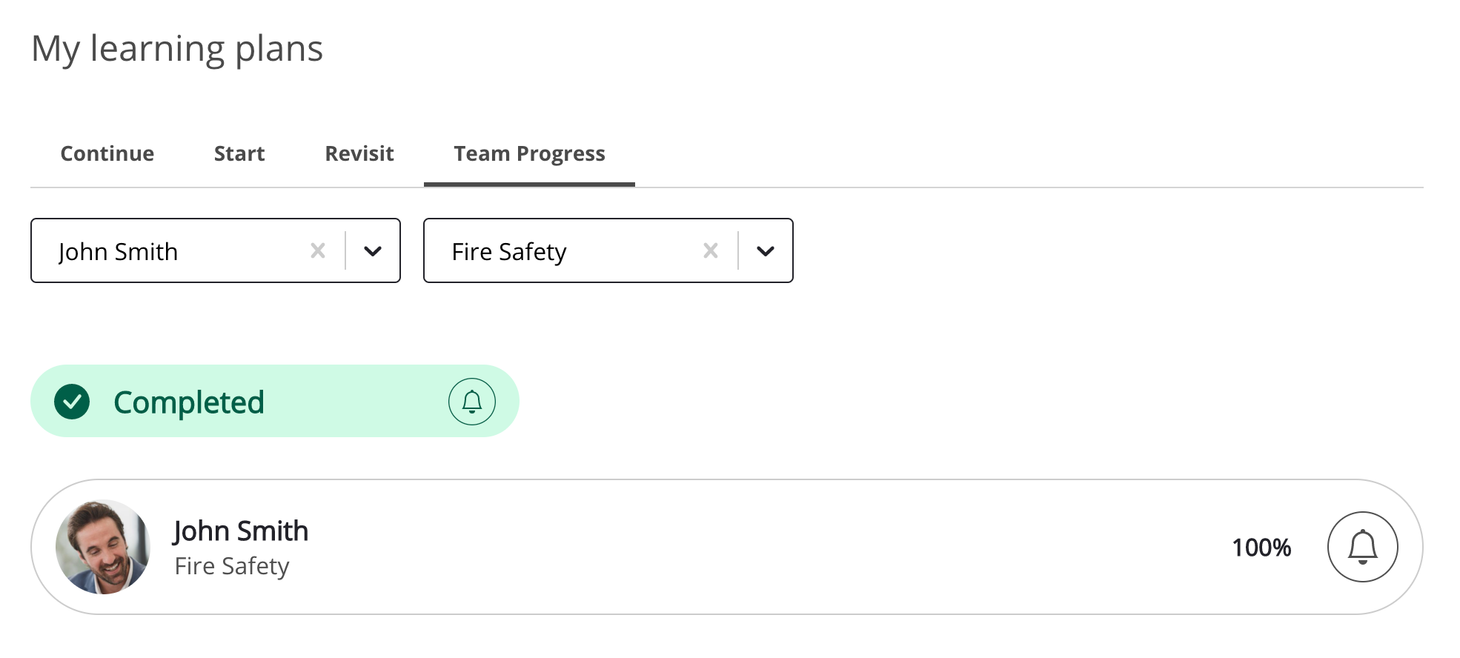Open the Start tab

click(x=239, y=153)
